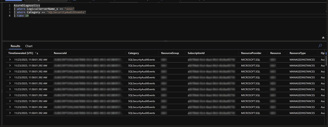Place cursor on the LogicalServerName_s filter line

pos(44,9)
